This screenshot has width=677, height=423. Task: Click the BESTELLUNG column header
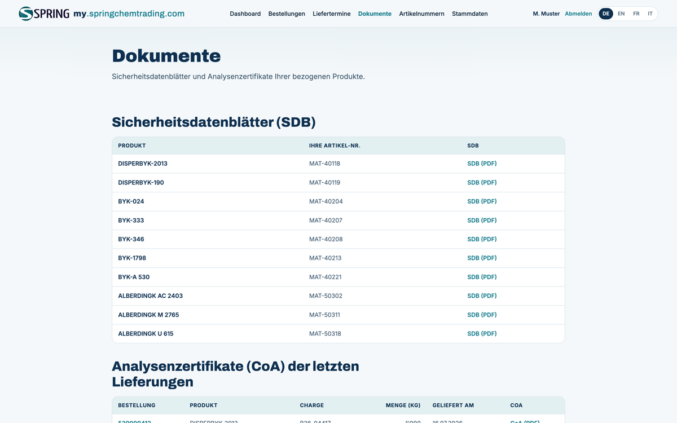pos(137,406)
